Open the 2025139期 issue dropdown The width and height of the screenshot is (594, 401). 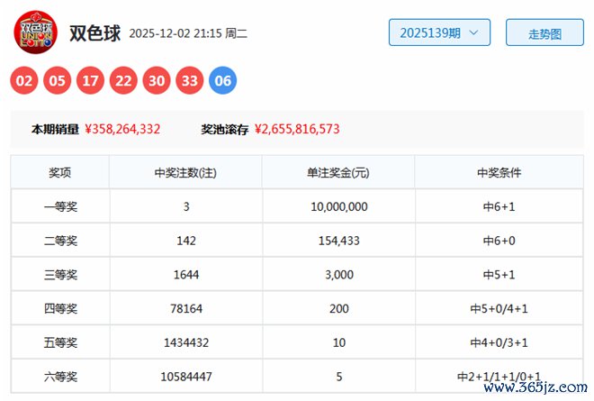(x=439, y=32)
